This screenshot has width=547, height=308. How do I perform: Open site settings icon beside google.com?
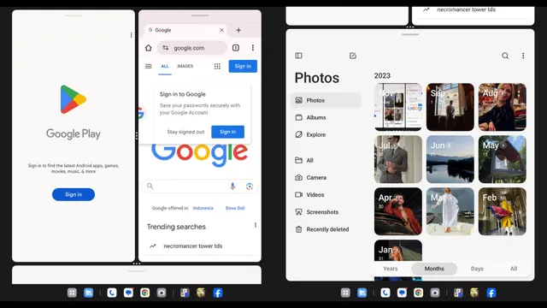[x=165, y=48]
